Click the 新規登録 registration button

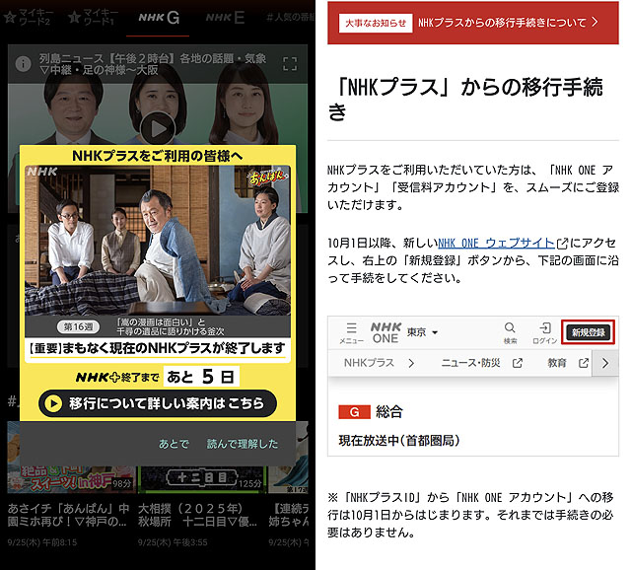pyautogui.click(x=588, y=332)
